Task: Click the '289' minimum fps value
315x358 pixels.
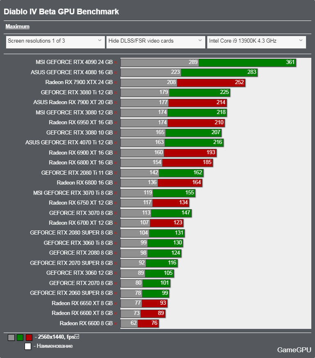Action: [x=193, y=62]
